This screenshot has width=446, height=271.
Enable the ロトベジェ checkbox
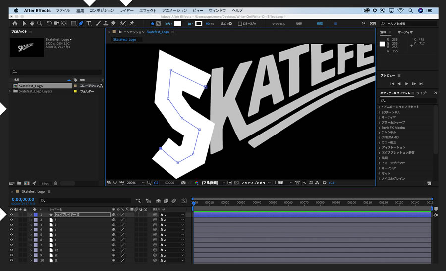[240, 23]
